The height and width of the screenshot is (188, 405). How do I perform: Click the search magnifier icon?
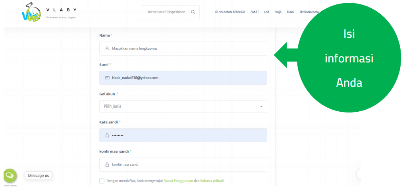tap(193, 12)
